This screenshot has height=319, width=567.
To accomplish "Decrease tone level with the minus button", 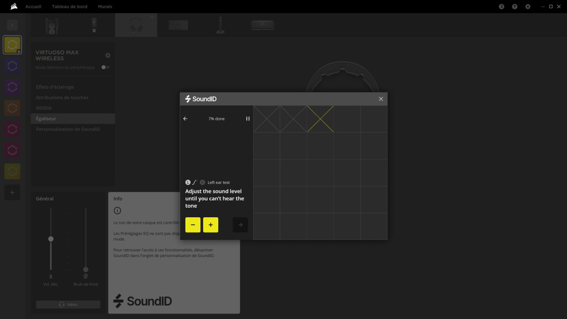I will tap(193, 225).
